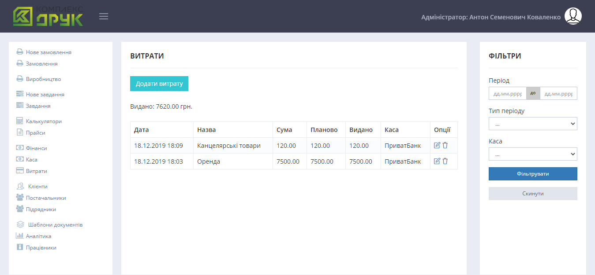This screenshot has height=275, width=595.
Task: Go to Нове замовлення in sidebar
Action: (49, 52)
